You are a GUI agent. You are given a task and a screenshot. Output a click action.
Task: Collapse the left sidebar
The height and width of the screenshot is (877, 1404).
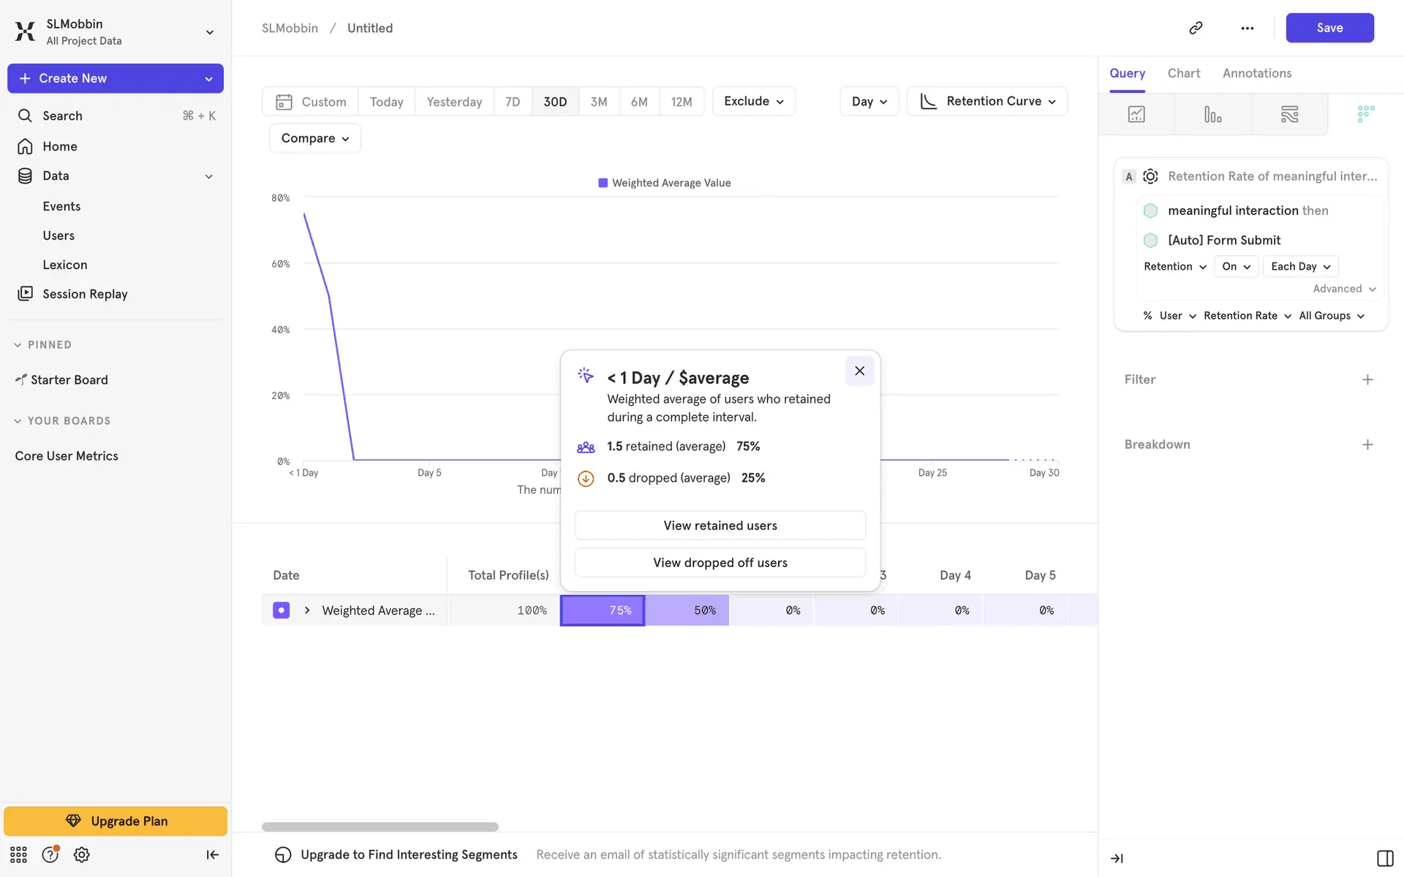coord(212,854)
